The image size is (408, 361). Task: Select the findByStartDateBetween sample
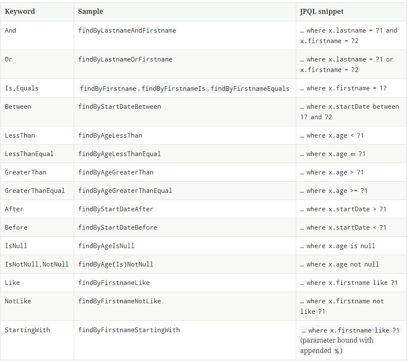pos(119,107)
